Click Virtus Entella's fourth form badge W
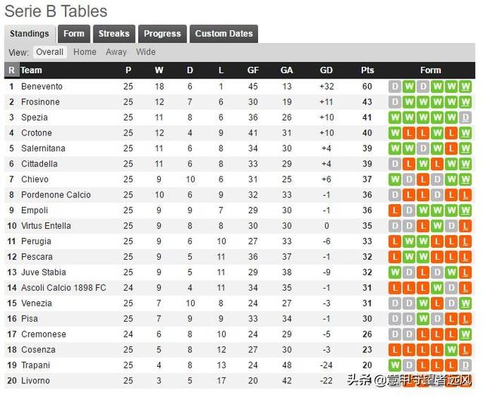 [437, 226]
